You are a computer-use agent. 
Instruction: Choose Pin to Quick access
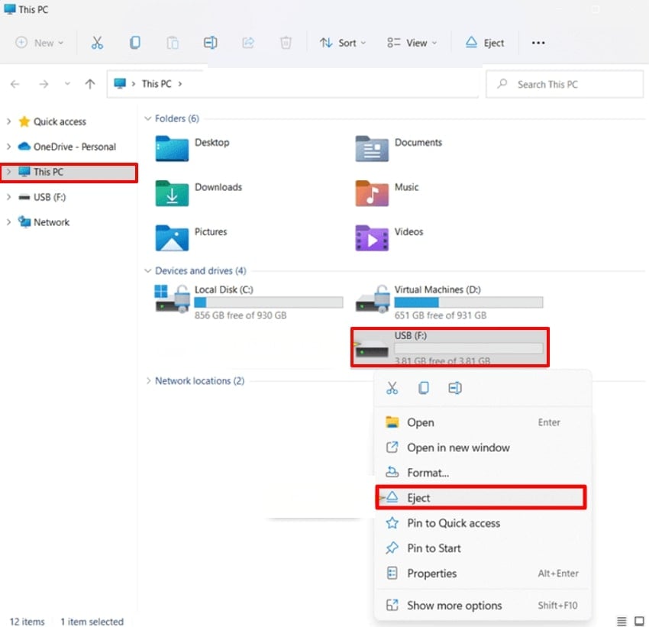tap(481, 523)
